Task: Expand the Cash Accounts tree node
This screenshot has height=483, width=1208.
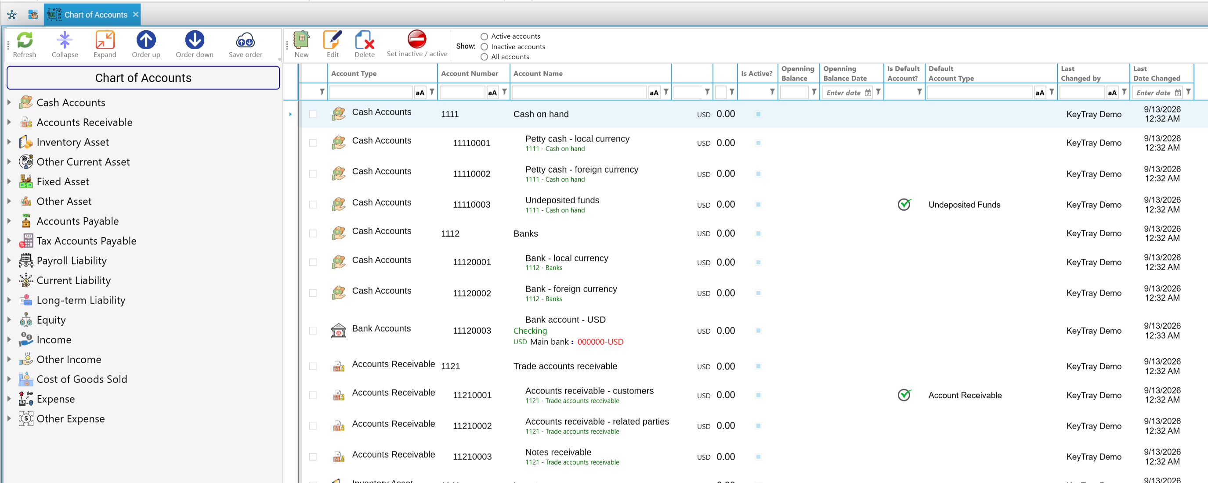Action: click(9, 102)
